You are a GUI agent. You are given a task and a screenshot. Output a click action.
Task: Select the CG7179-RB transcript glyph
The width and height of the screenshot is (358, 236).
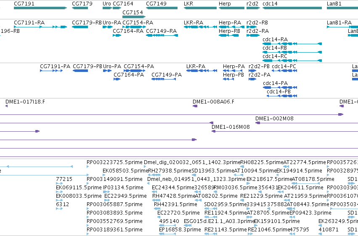[80, 27]
